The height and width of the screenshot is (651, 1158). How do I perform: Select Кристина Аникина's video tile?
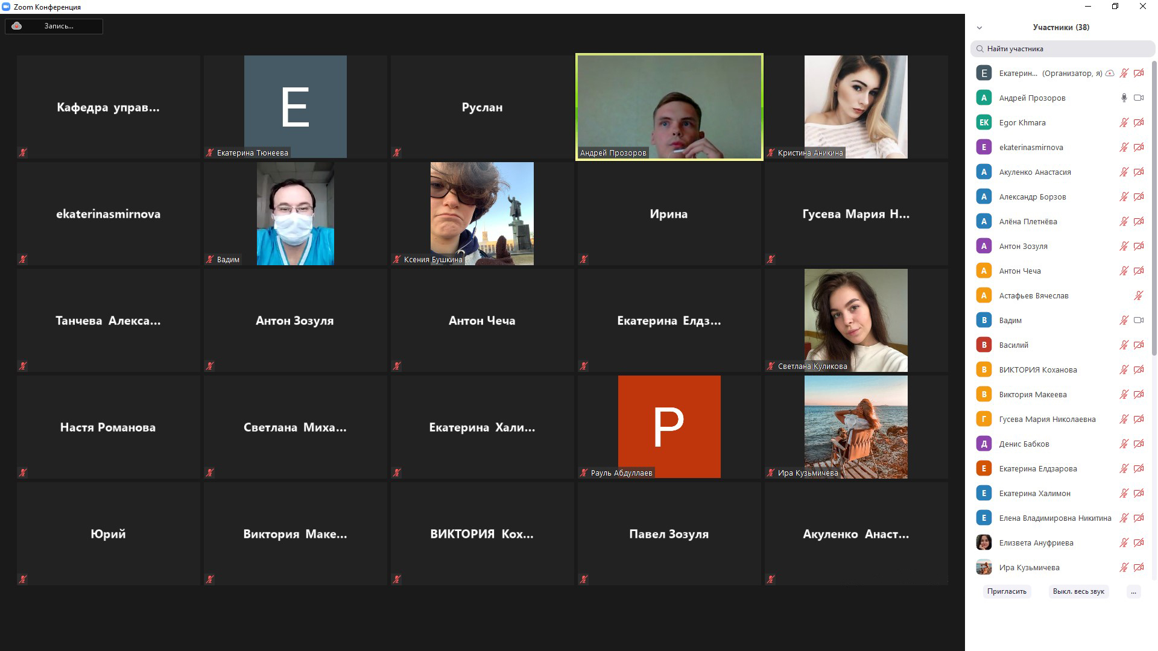pos(856,107)
